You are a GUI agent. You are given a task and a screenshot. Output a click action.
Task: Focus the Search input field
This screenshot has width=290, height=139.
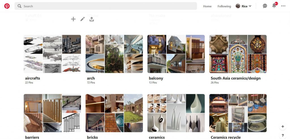106,6
